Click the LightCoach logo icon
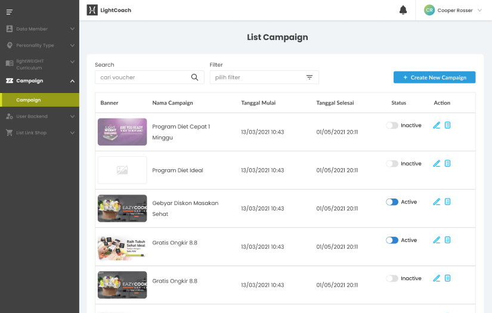Screen dimensions: 492x313 pyautogui.click(x=92, y=10)
